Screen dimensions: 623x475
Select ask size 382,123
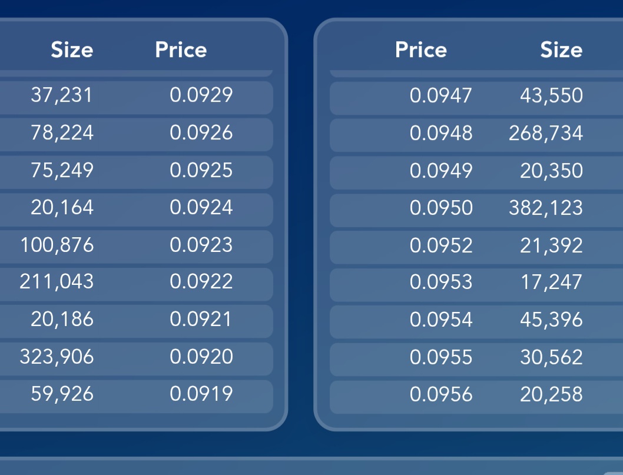(x=546, y=208)
